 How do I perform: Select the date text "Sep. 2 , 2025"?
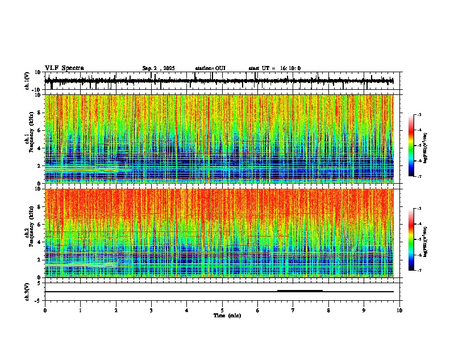coord(159,68)
